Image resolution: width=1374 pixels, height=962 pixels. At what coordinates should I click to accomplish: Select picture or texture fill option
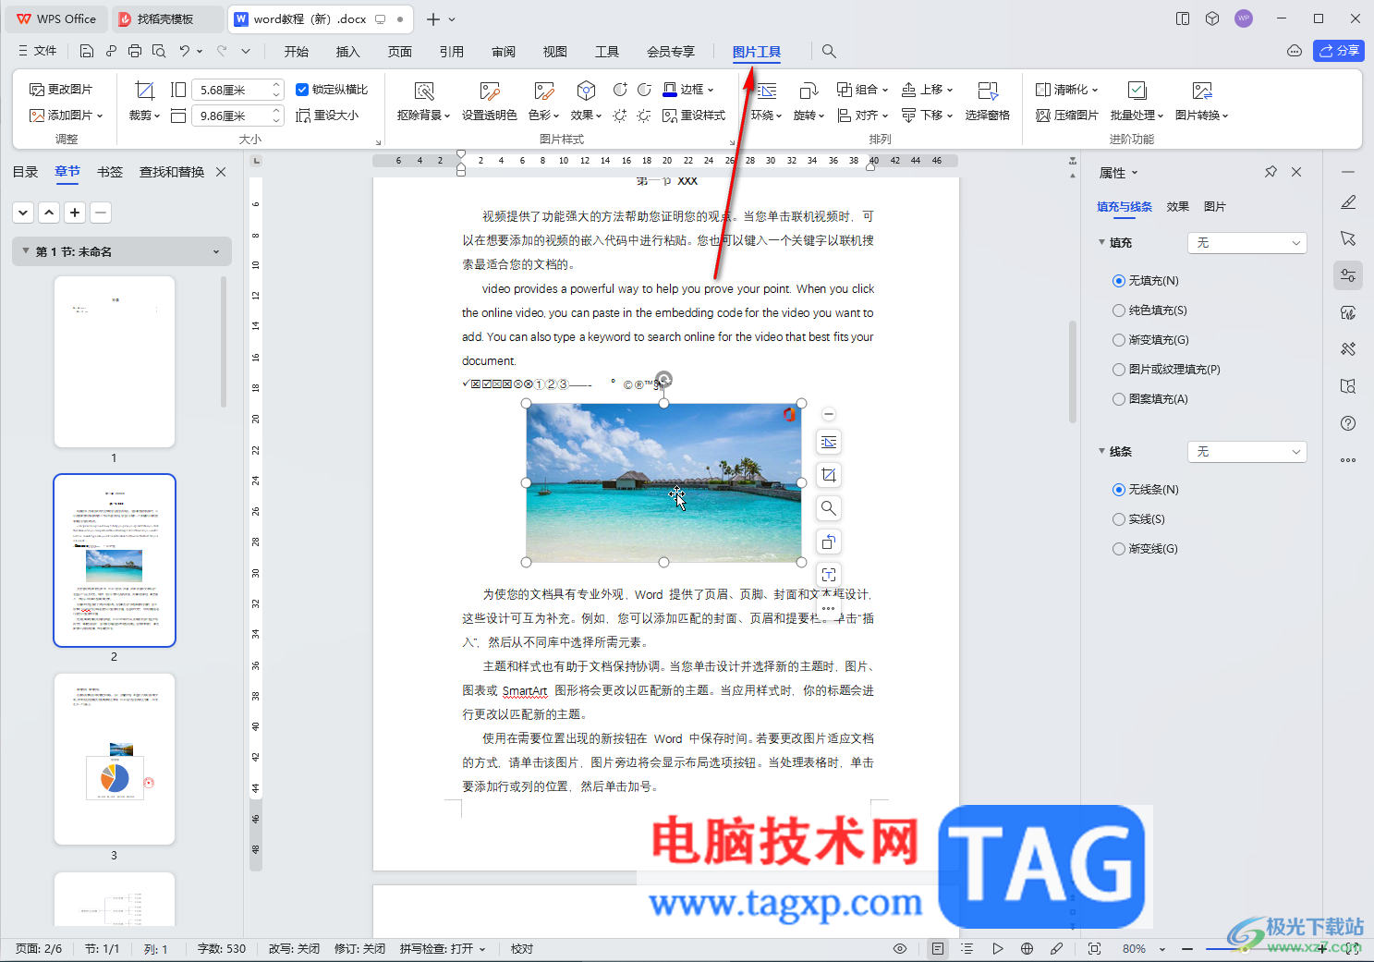[x=1119, y=370]
